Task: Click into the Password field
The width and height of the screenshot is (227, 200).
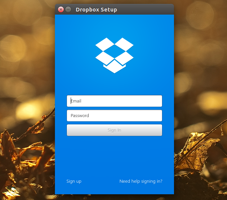Action: coord(114,116)
